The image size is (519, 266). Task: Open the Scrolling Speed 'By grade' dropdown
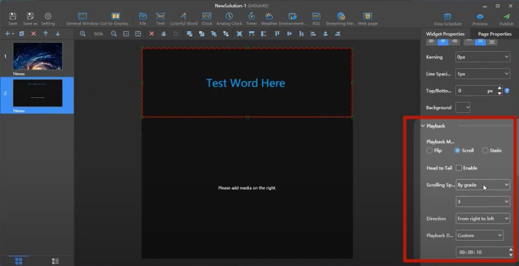pos(483,185)
